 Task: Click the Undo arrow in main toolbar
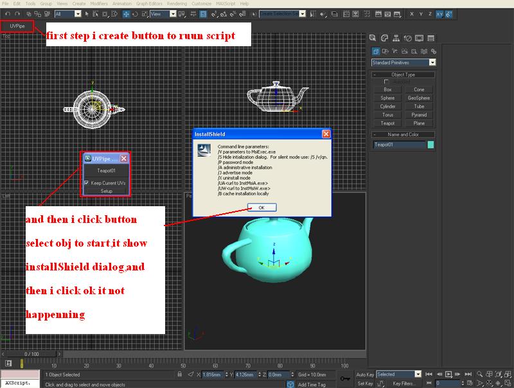point(8,14)
